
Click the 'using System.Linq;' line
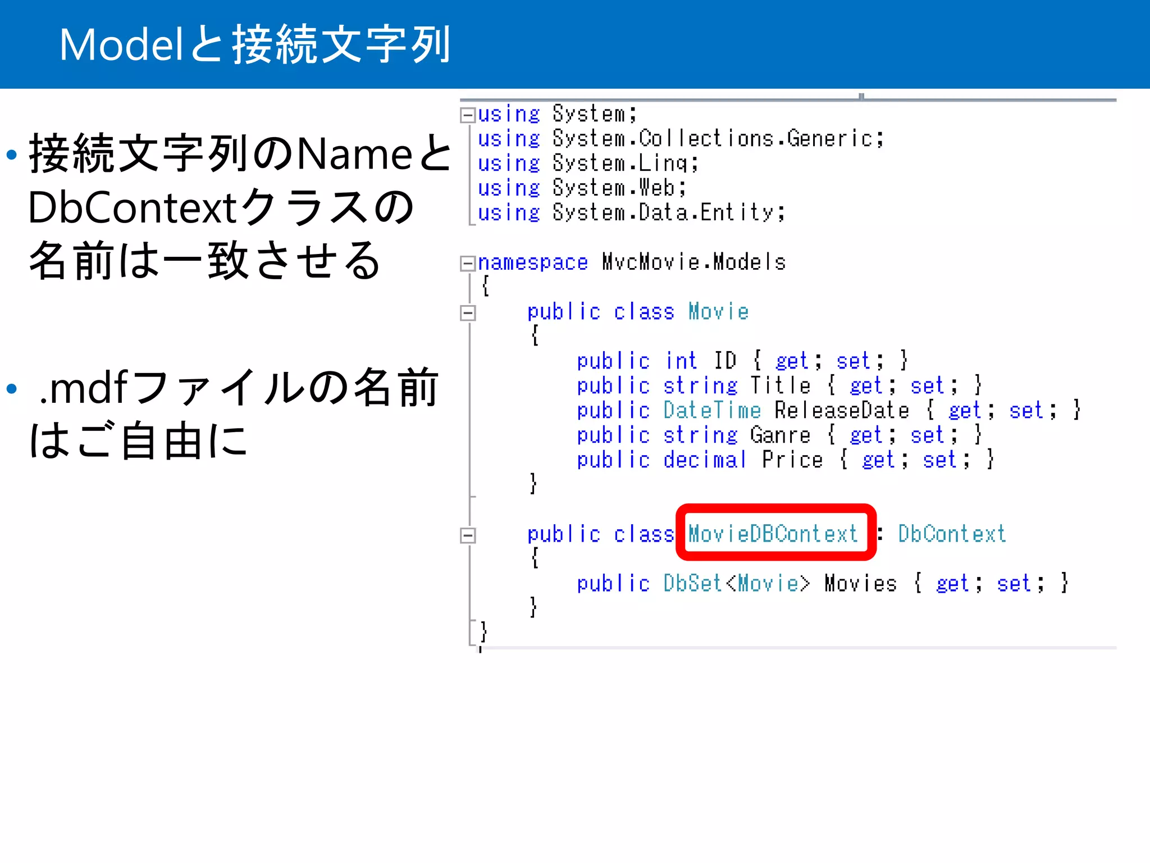588,163
